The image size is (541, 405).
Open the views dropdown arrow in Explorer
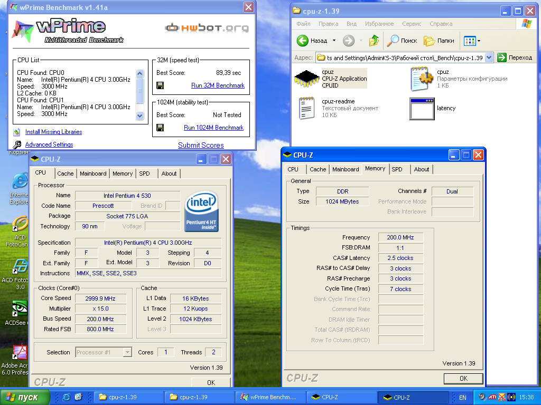point(479,41)
